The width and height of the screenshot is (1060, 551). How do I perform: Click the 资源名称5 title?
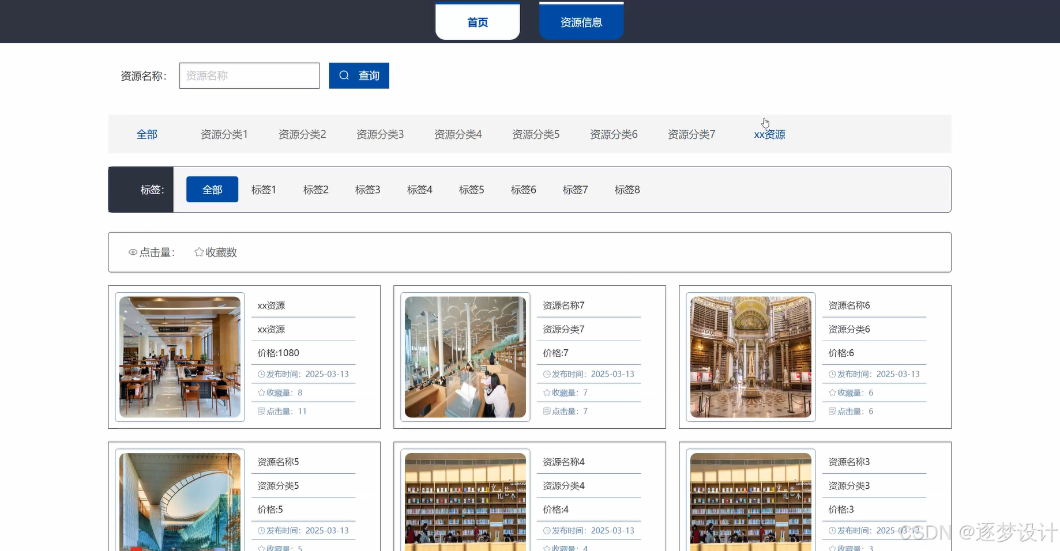[x=278, y=462]
